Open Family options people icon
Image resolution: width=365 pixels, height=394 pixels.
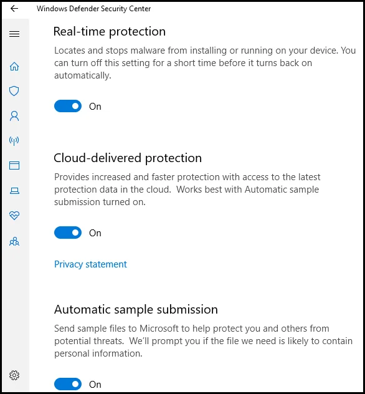(x=14, y=241)
